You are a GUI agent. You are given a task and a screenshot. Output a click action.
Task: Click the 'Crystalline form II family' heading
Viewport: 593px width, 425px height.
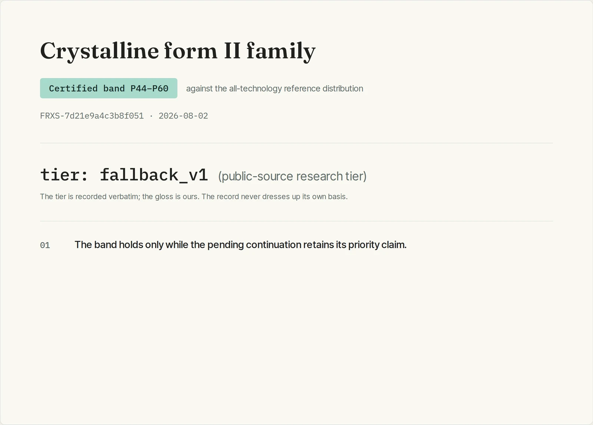(178, 51)
